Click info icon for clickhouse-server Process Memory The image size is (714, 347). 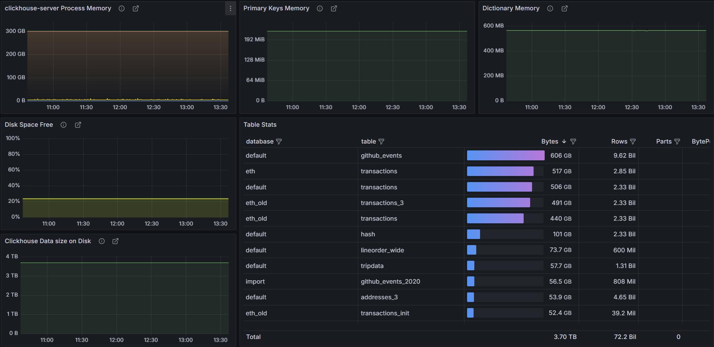[x=122, y=8]
